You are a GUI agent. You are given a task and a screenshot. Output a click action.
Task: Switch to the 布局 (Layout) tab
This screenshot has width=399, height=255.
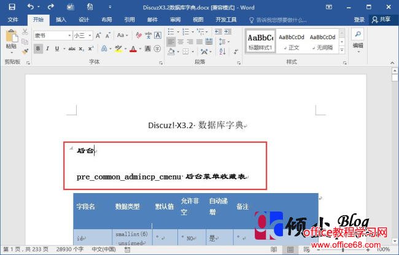click(107, 20)
